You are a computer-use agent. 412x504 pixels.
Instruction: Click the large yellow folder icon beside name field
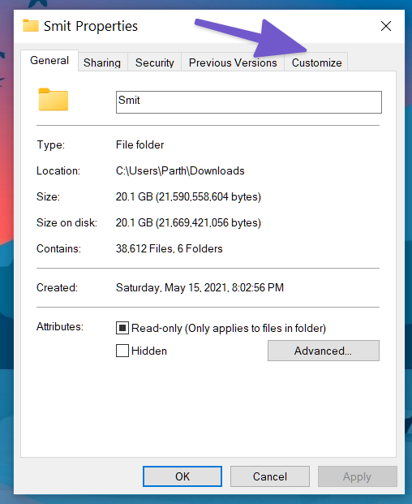point(54,100)
